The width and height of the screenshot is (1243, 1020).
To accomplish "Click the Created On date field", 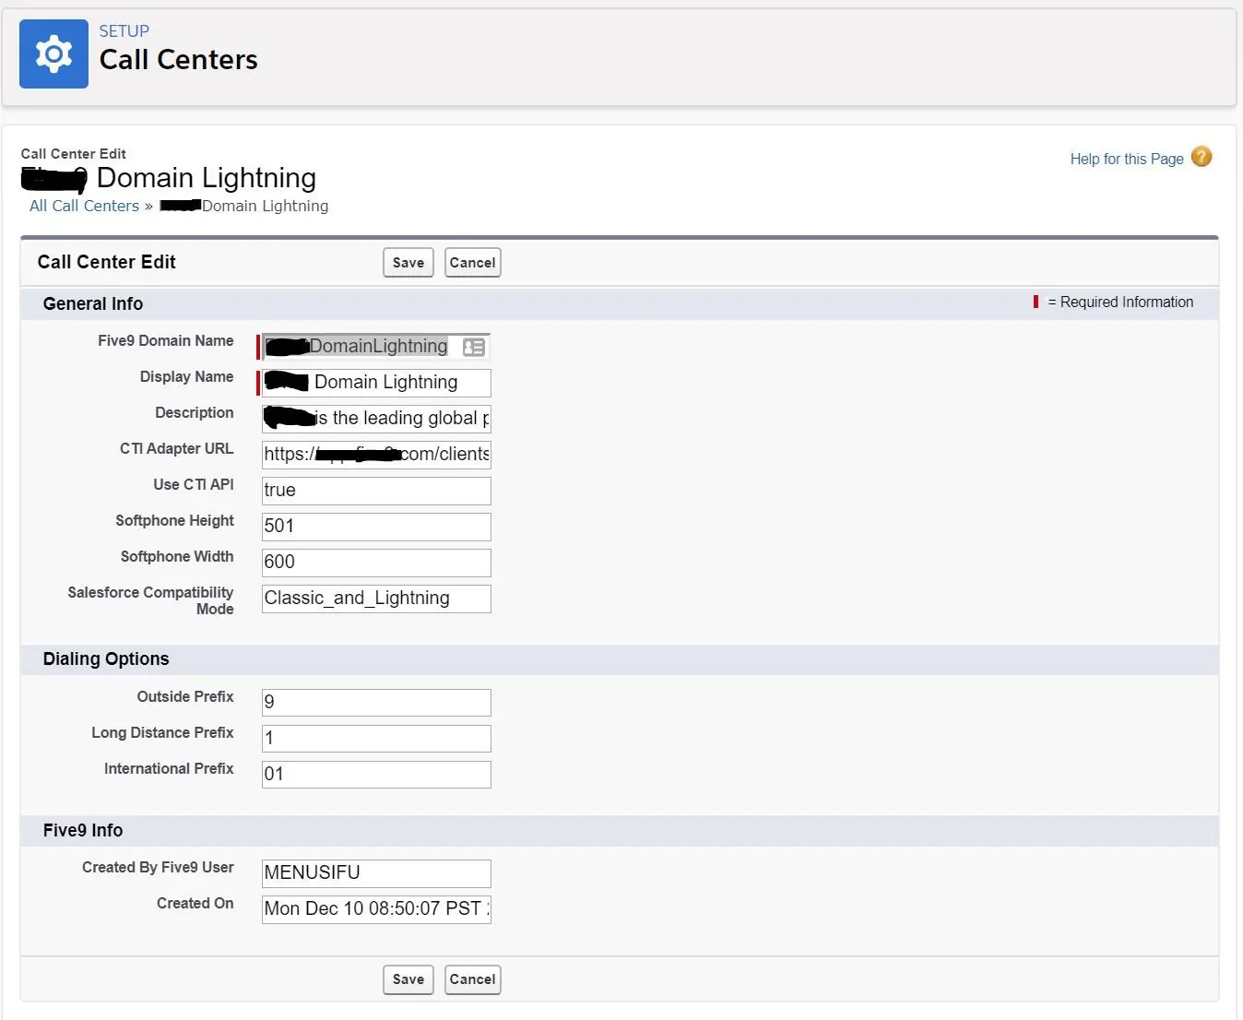I will pyautogui.click(x=376, y=909).
